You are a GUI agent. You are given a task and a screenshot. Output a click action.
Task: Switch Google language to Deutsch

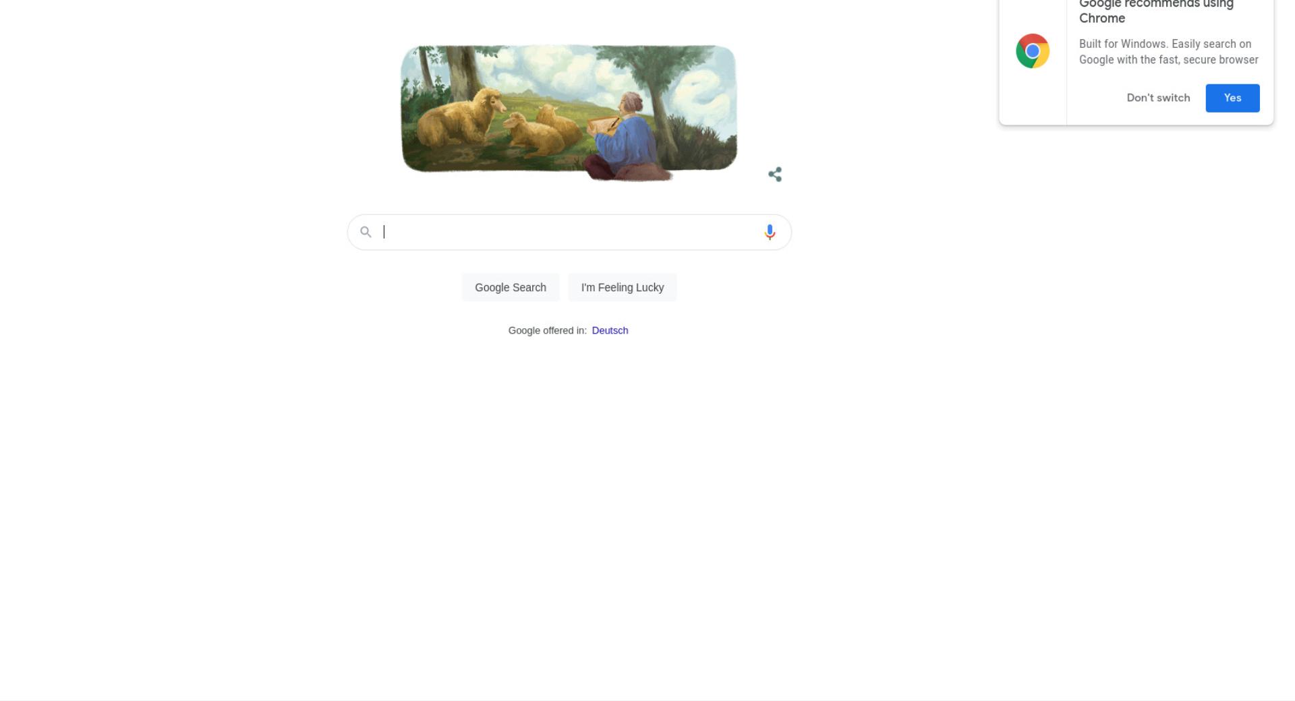click(x=610, y=330)
